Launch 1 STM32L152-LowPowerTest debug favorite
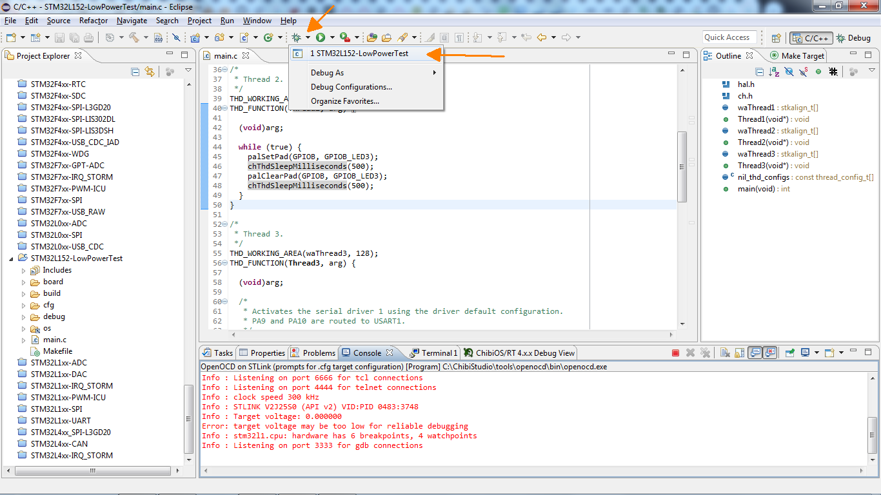 (x=359, y=53)
